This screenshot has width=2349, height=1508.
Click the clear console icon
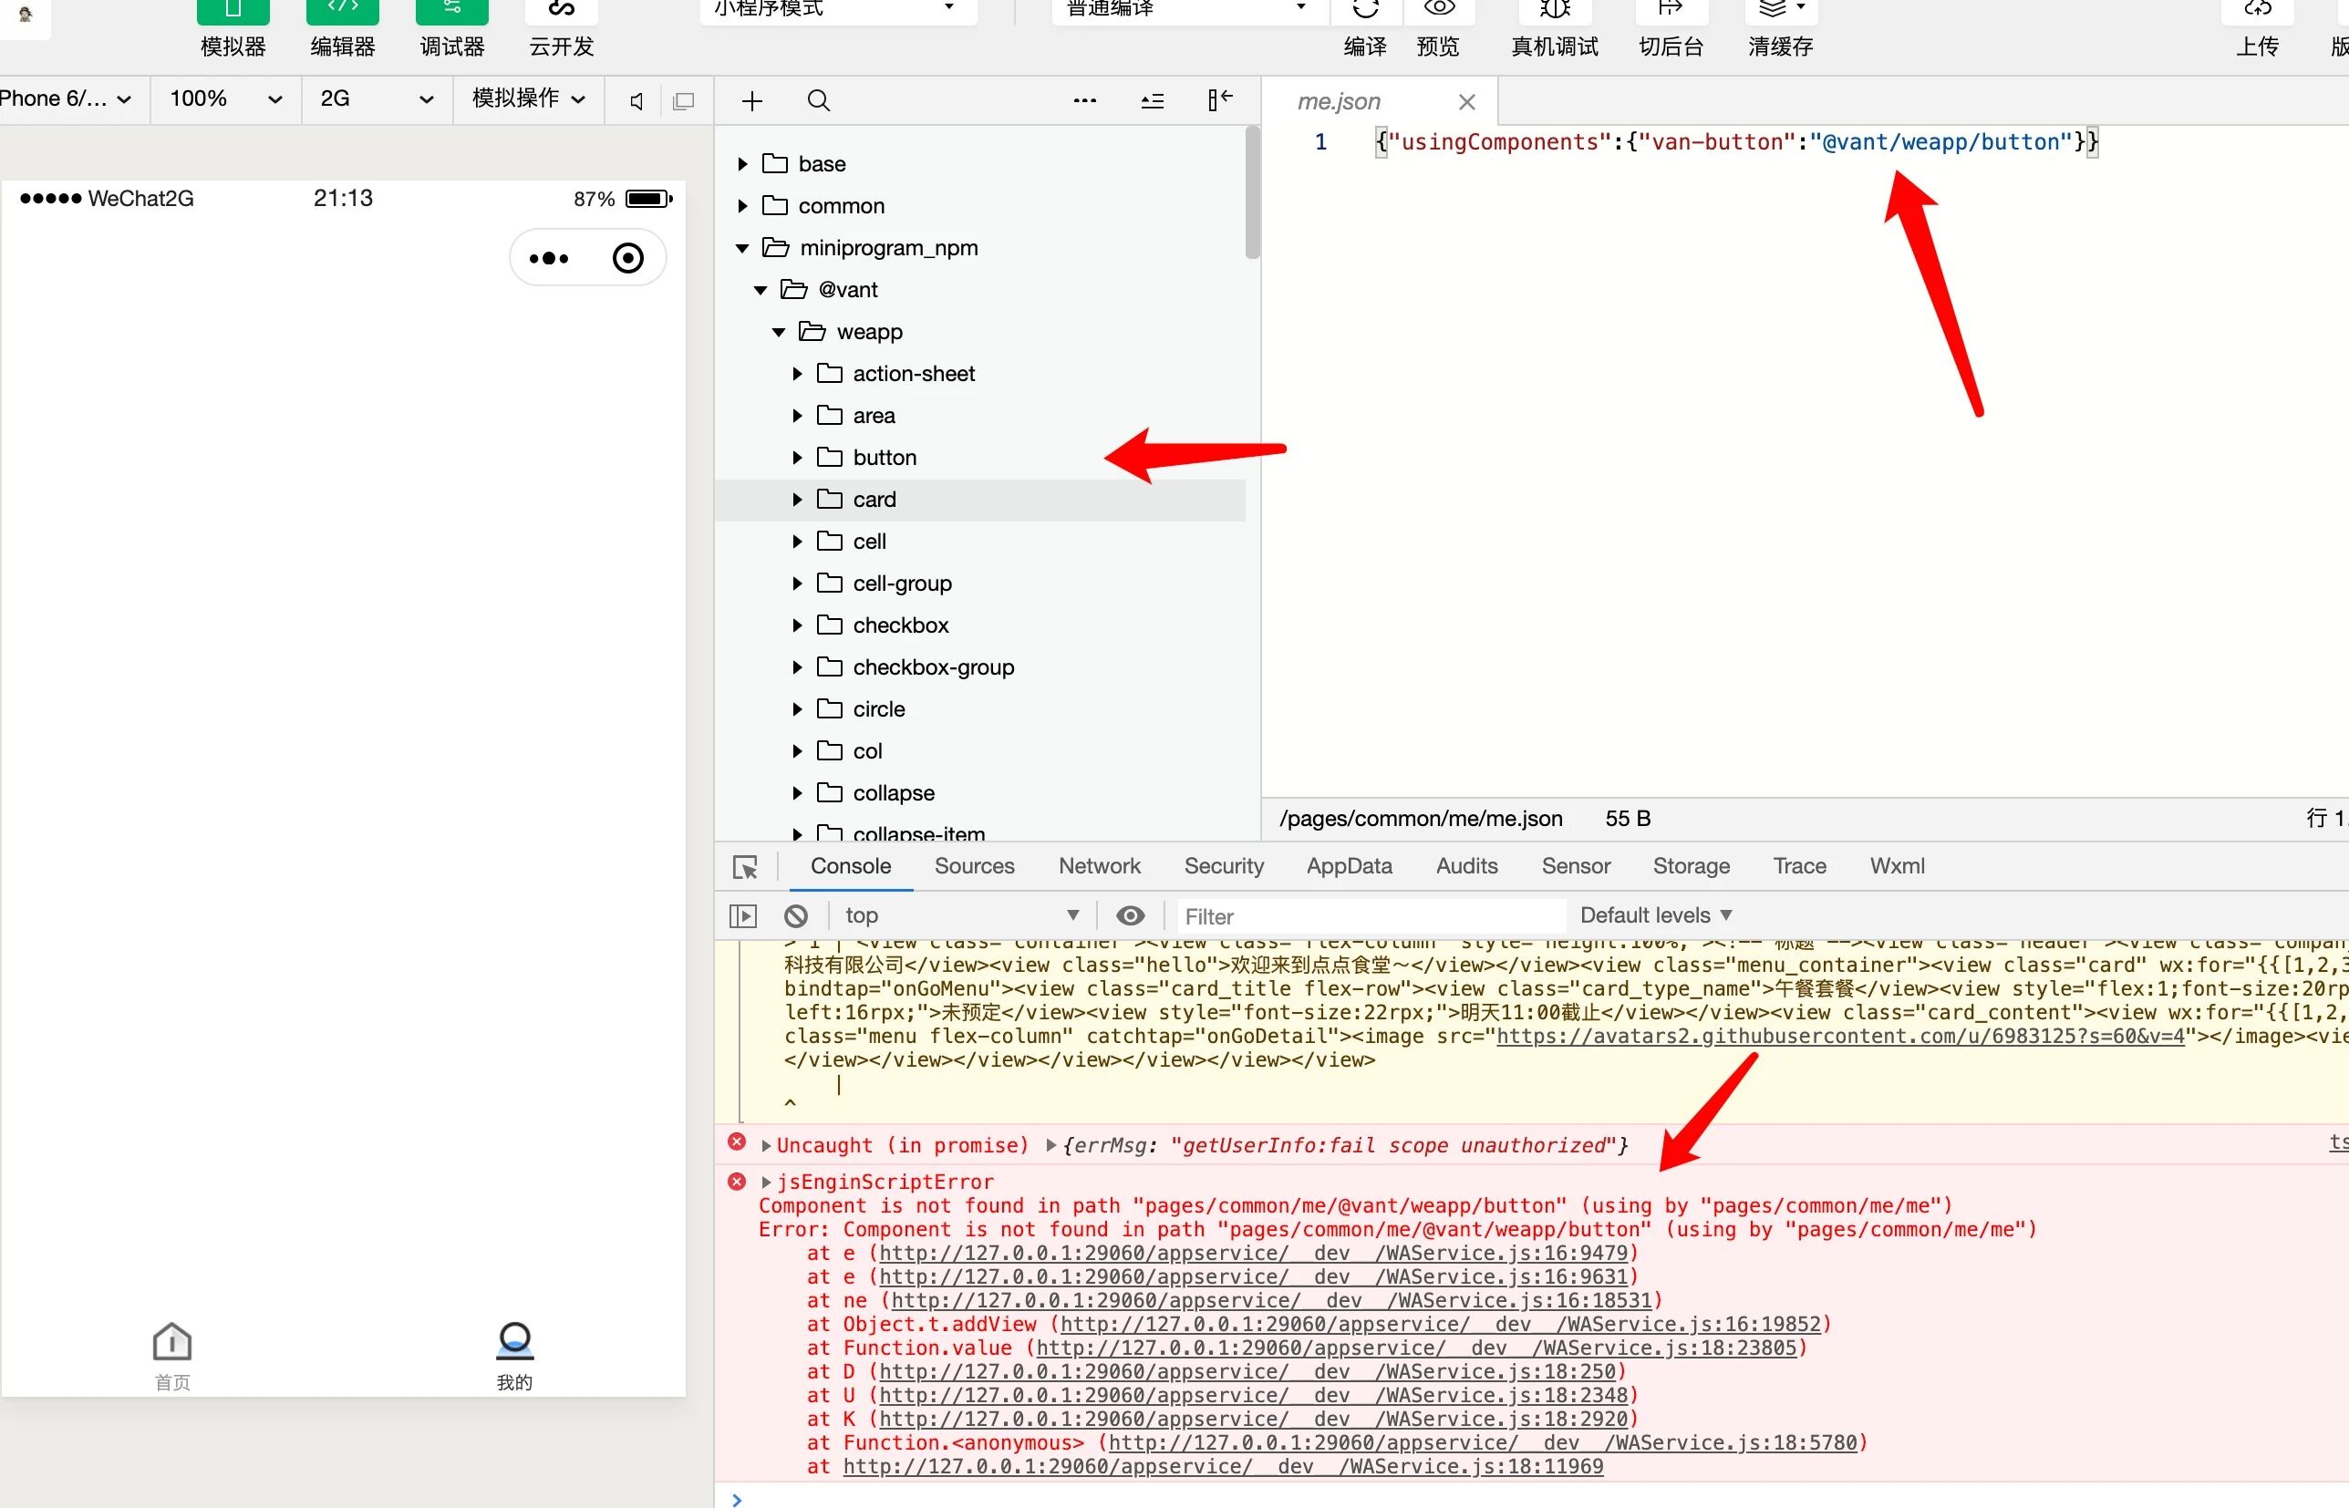[x=796, y=915]
